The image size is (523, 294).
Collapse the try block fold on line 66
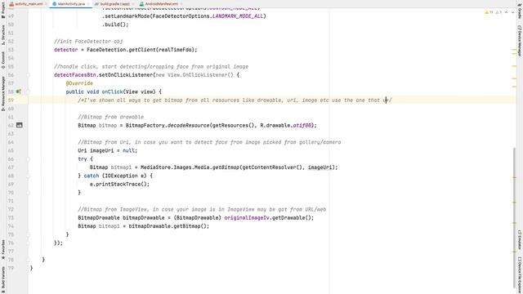[x=29, y=159]
